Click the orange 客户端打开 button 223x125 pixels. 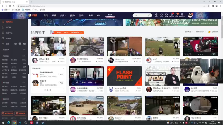click(x=8, y=113)
